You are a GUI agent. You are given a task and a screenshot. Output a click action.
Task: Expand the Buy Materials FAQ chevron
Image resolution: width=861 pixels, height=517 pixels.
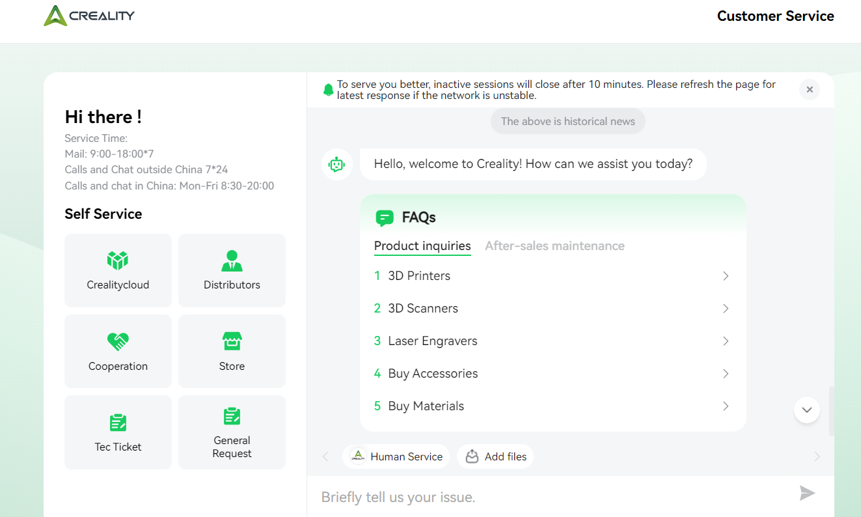coord(726,406)
